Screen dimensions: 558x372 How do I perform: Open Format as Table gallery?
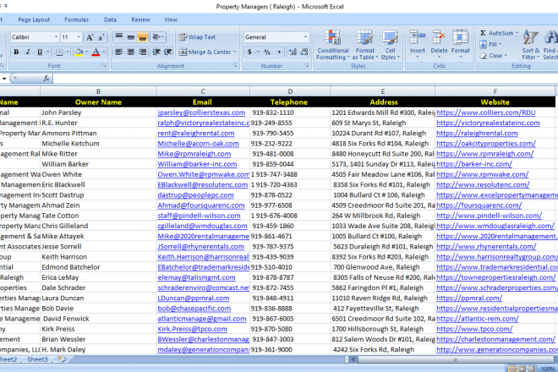click(364, 45)
